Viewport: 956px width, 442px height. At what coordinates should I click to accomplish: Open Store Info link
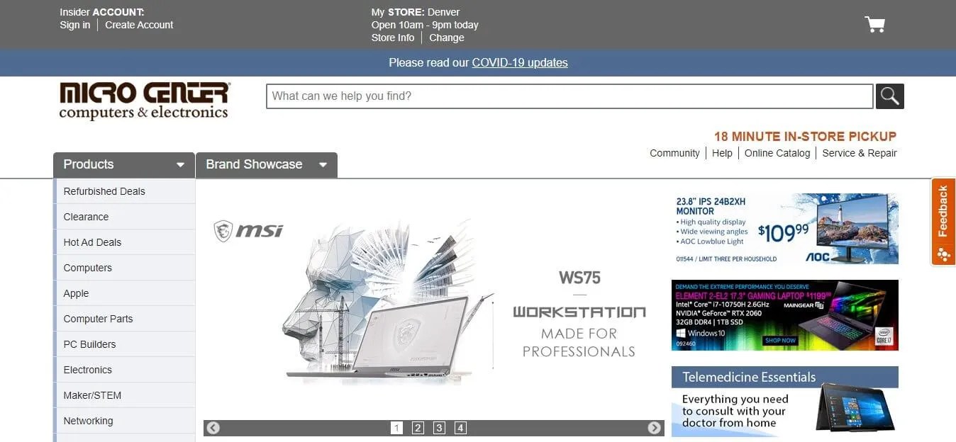coord(393,38)
